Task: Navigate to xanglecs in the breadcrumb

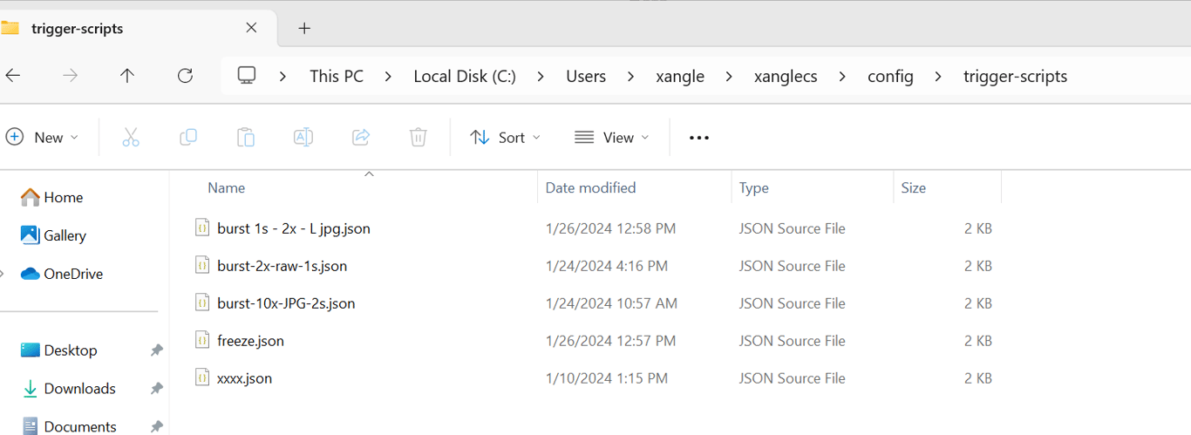Action: pyautogui.click(x=786, y=76)
